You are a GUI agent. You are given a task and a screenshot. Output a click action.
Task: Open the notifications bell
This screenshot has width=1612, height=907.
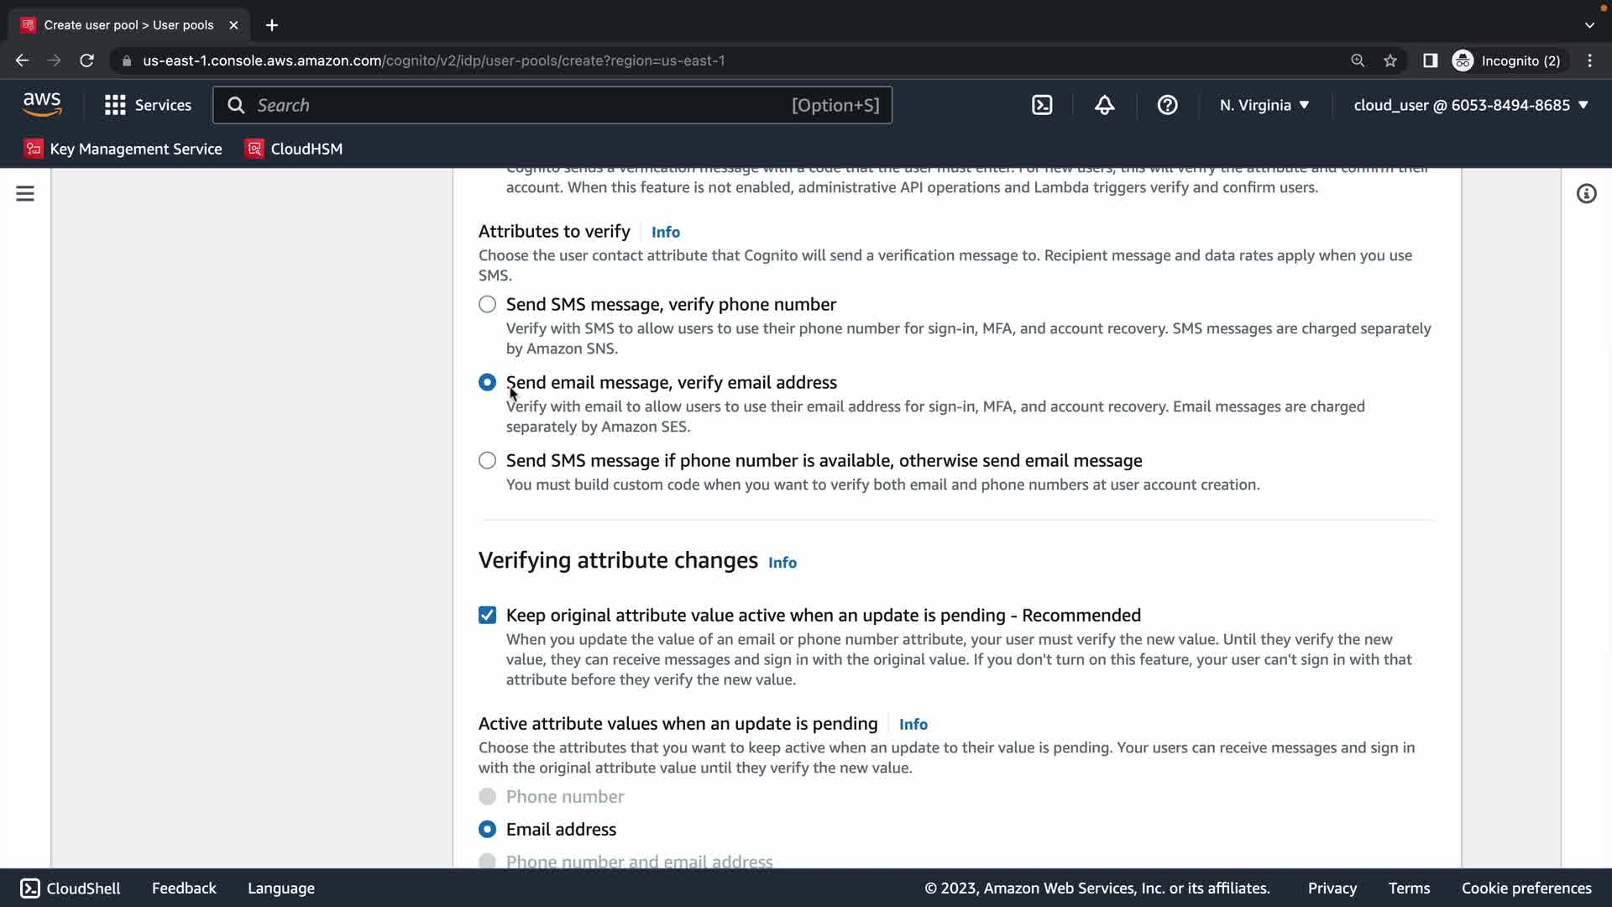point(1105,105)
